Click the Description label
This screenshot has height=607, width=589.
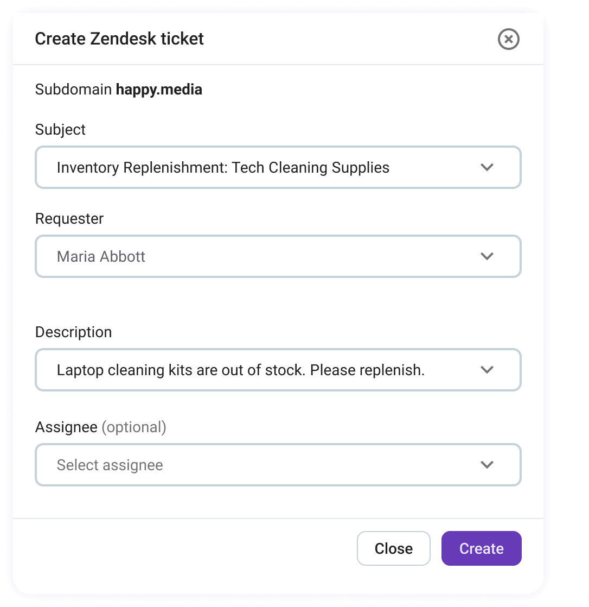click(73, 332)
